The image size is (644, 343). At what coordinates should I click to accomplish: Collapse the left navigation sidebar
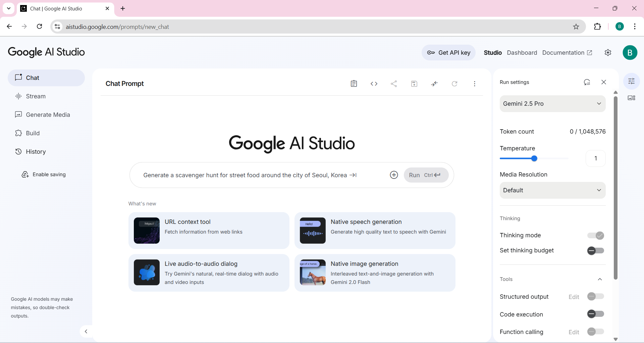point(86,332)
